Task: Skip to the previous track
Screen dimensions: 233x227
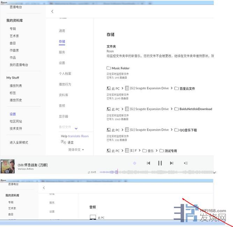Action: 148,163
